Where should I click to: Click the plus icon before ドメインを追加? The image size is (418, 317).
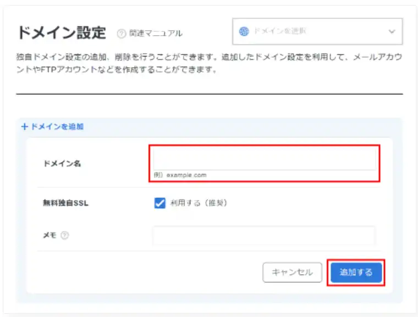[x=25, y=126]
